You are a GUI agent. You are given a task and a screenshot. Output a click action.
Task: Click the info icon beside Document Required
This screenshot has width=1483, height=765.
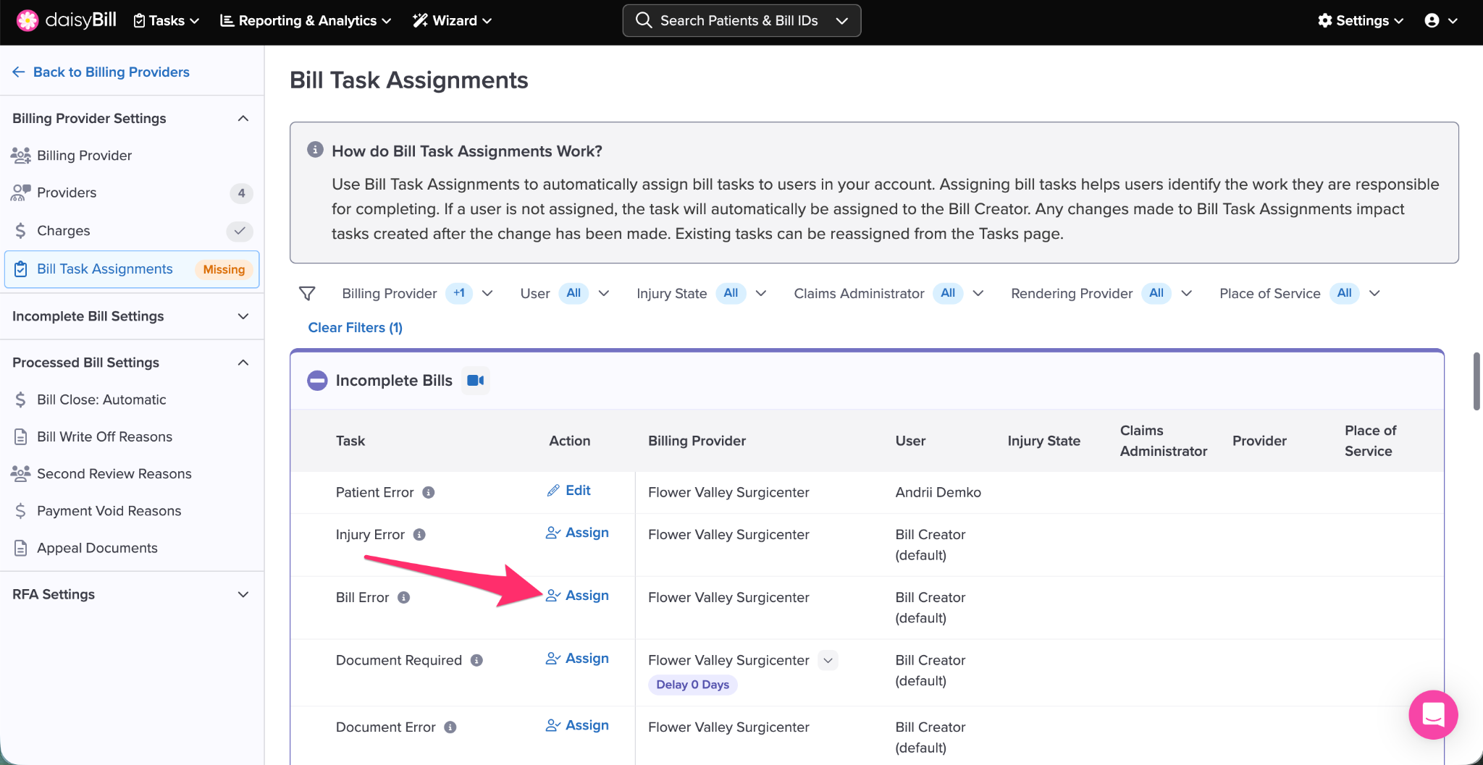pyautogui.click(x=476, y=661)
